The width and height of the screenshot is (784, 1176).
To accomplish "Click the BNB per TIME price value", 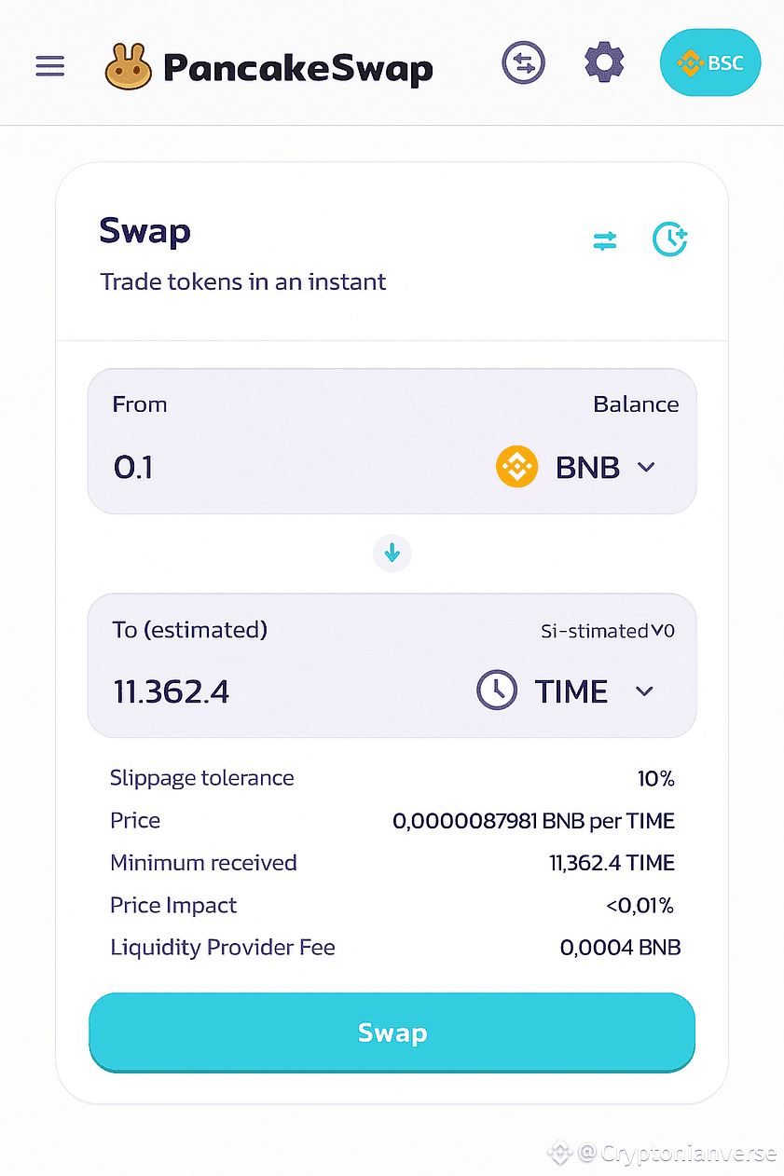I will coord(533,821).
